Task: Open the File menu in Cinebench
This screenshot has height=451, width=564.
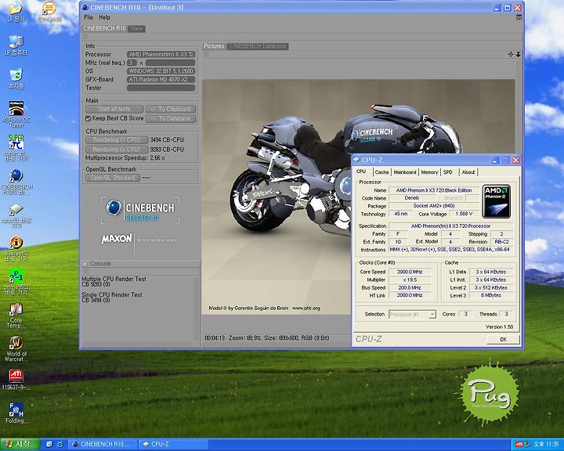Action: click(x=88, y=17)
